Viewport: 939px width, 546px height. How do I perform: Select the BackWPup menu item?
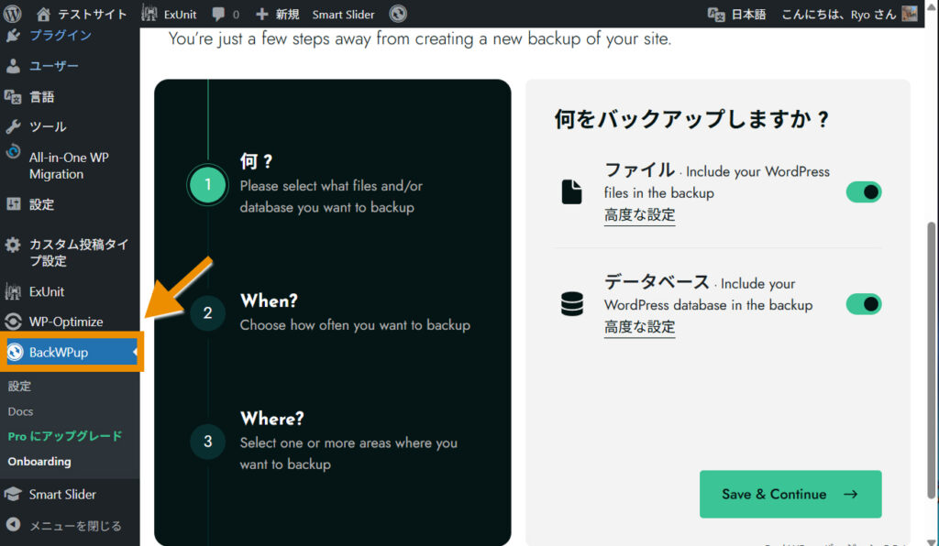tap(59, 352)
